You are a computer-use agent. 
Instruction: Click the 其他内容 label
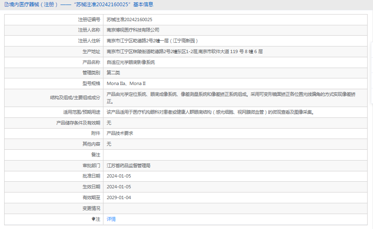(91, 144)
